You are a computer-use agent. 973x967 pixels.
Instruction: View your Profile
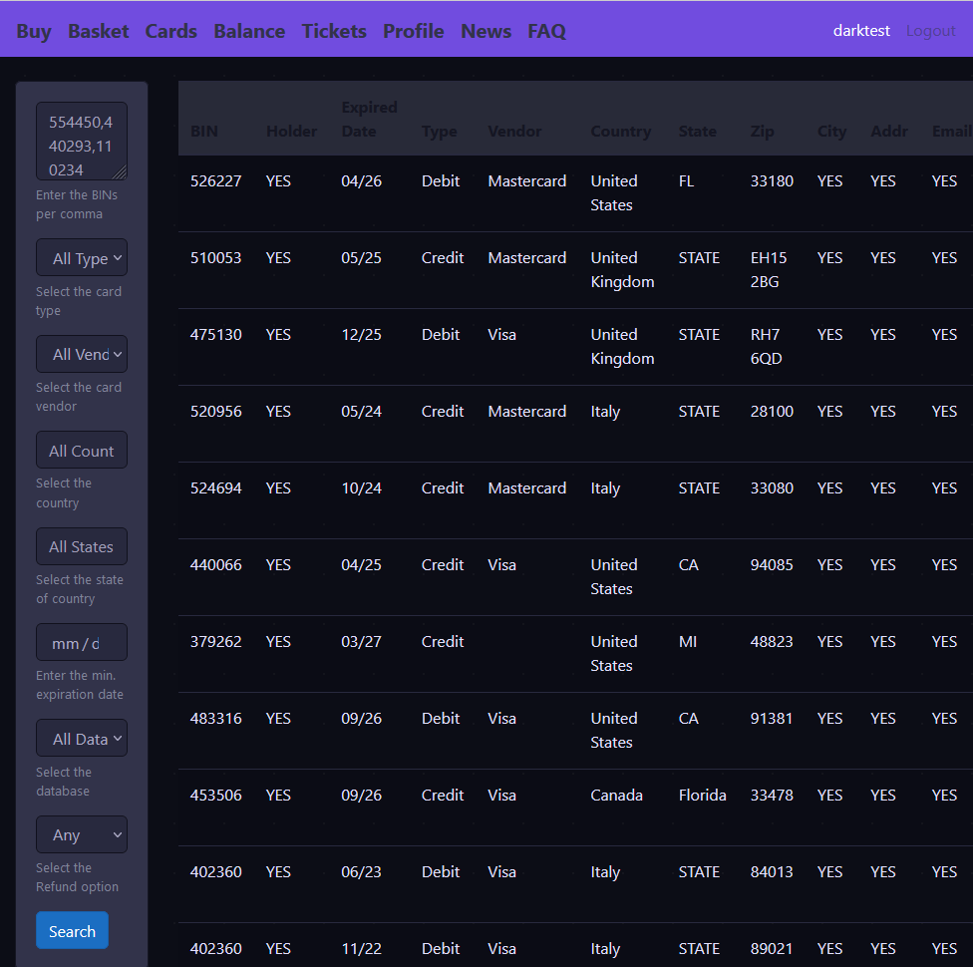(413, 31)
